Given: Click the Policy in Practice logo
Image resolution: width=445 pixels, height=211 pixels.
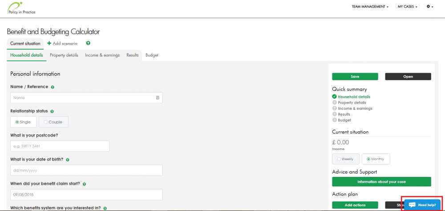Looking at the screenshot, I should [x=21, y=8].
